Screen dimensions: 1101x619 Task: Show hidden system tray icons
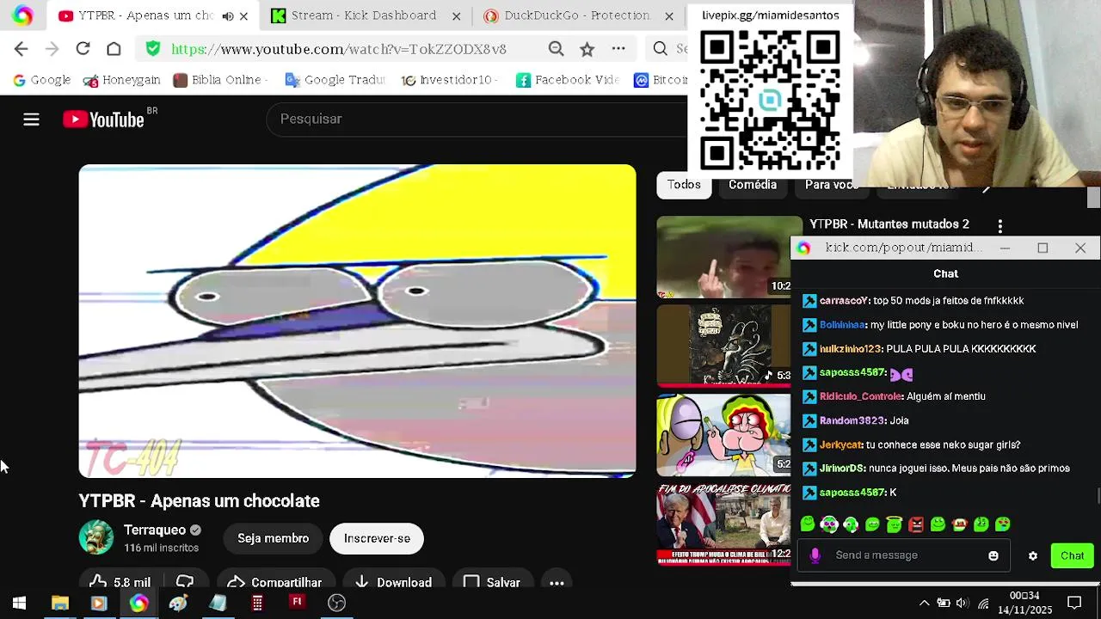point(924,603)
